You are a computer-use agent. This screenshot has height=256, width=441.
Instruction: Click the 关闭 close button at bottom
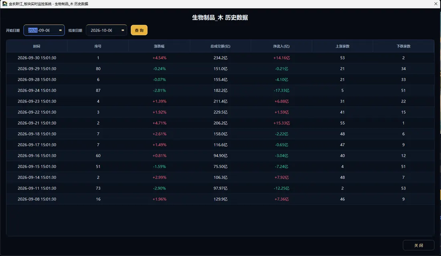(419, 245)
